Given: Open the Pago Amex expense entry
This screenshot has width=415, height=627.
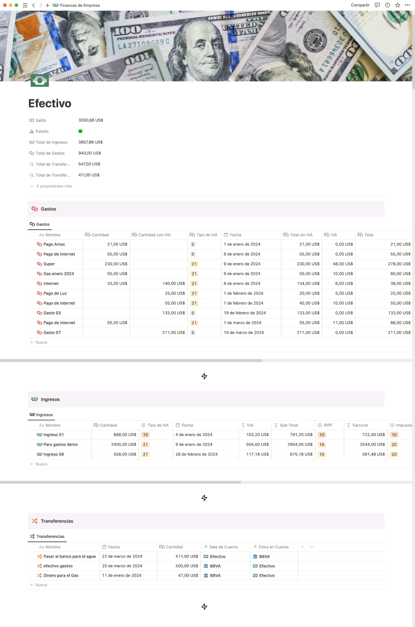Looking at the screenshot, I should [x=54, y=244].
